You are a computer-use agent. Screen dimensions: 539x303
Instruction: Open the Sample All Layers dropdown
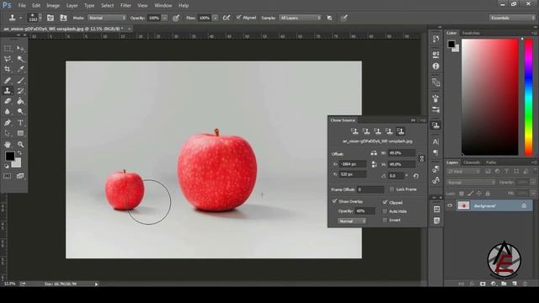[x=301, y=18]
